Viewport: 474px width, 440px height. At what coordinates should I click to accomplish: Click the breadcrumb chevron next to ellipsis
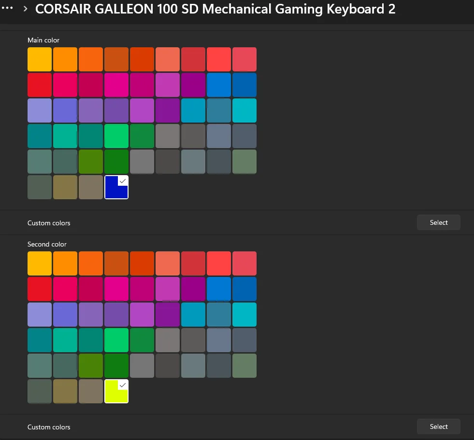coord(24,8)
